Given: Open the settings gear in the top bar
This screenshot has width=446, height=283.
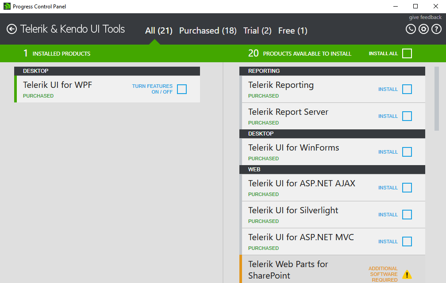Looking at the screenshot, I should pos(423,29).
